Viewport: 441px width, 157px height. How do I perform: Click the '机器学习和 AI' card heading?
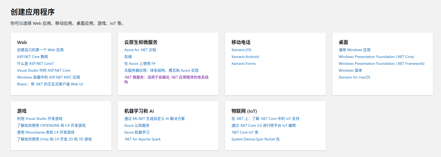(139, 111)
